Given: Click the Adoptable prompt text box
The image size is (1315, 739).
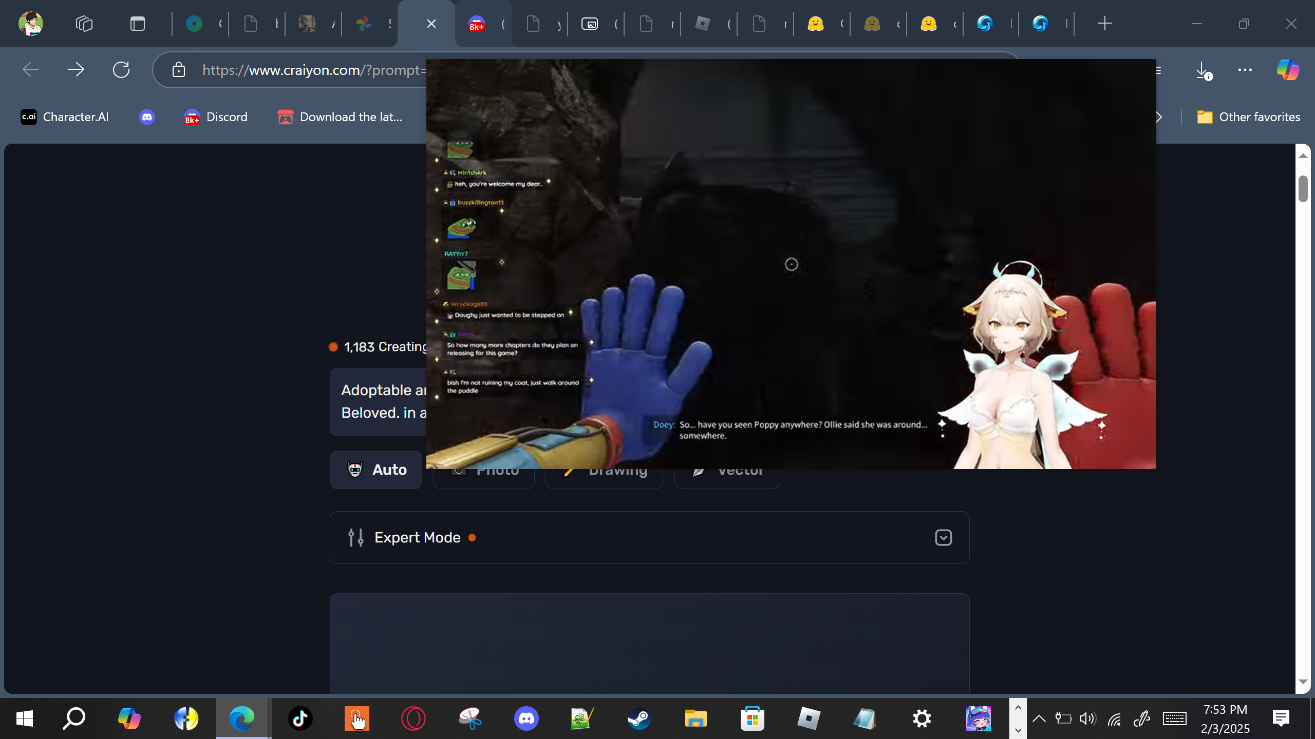Looking at the screenshot, I should (x=378, y=402).
